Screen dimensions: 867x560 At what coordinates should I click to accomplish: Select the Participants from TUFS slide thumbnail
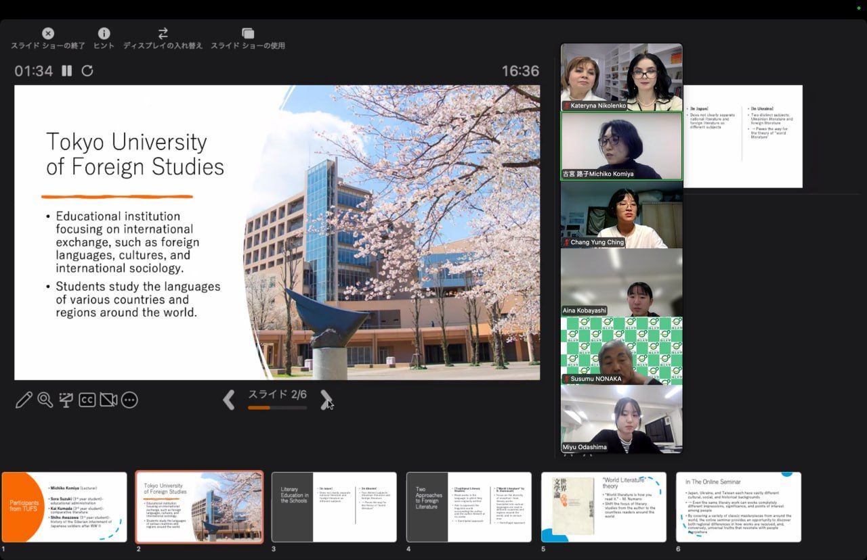tap(64, 507)
